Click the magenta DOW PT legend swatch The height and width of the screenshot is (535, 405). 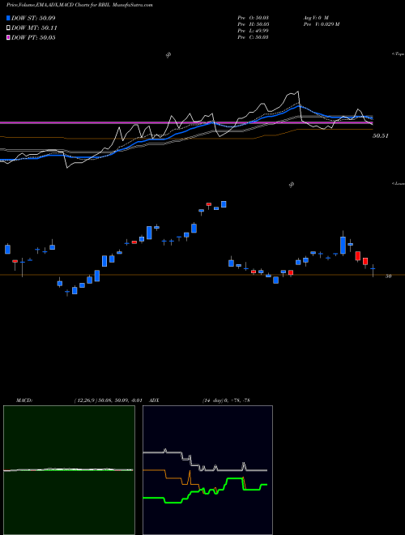9,37
